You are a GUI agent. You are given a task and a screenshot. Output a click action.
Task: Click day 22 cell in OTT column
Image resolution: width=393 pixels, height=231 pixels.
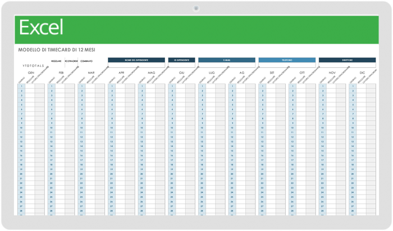coord(292,183)
